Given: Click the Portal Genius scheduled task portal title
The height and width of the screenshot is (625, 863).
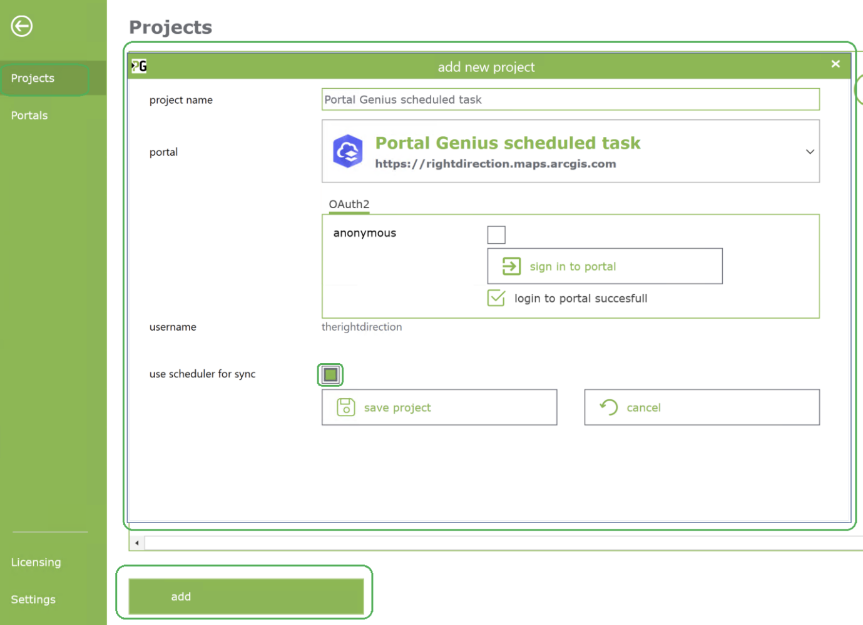Looking at the screenshot, I should [x=508, y=143].
